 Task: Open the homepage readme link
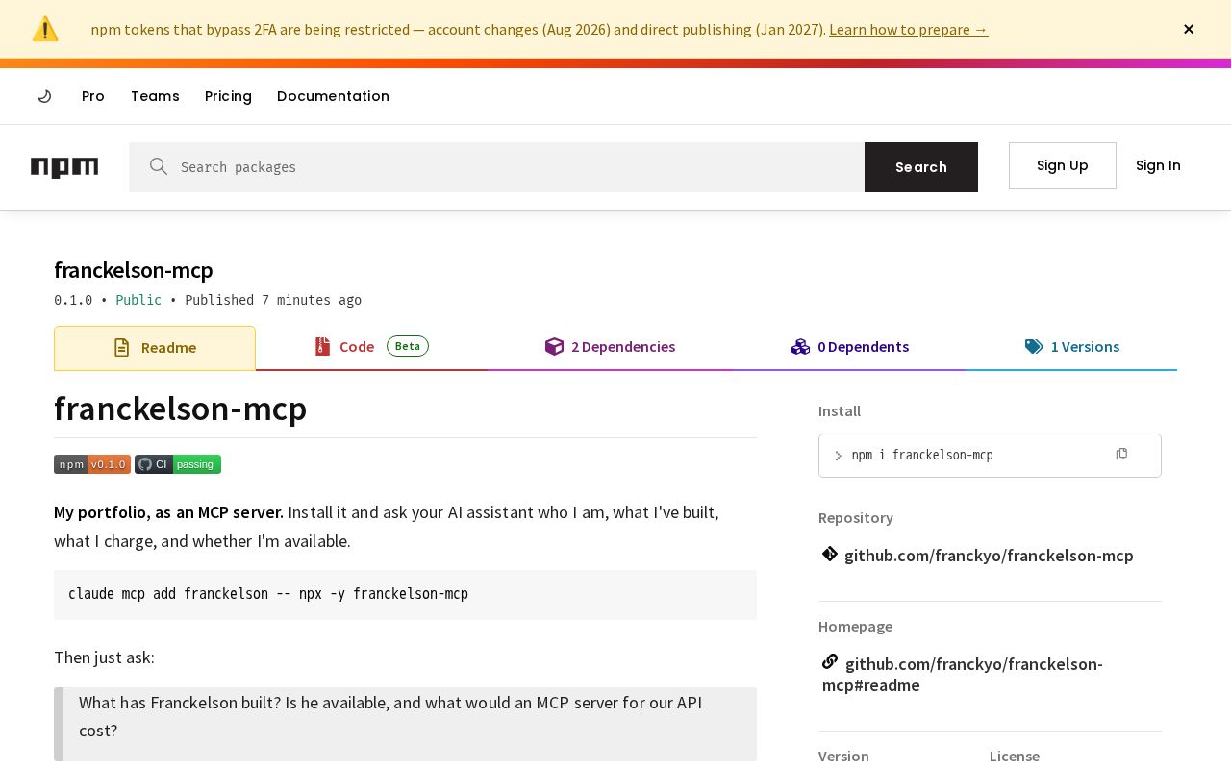pyautogui.click(x=963, y=675)
